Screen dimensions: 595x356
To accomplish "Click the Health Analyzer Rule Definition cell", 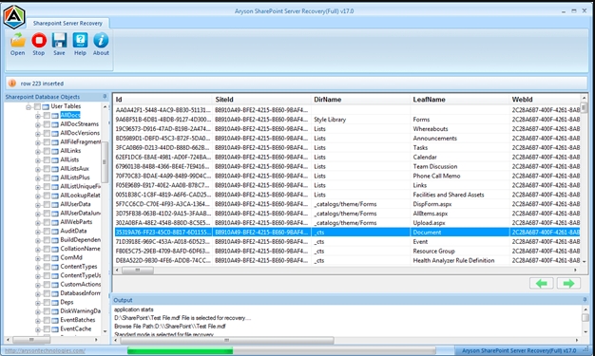I will coord(459,260).
